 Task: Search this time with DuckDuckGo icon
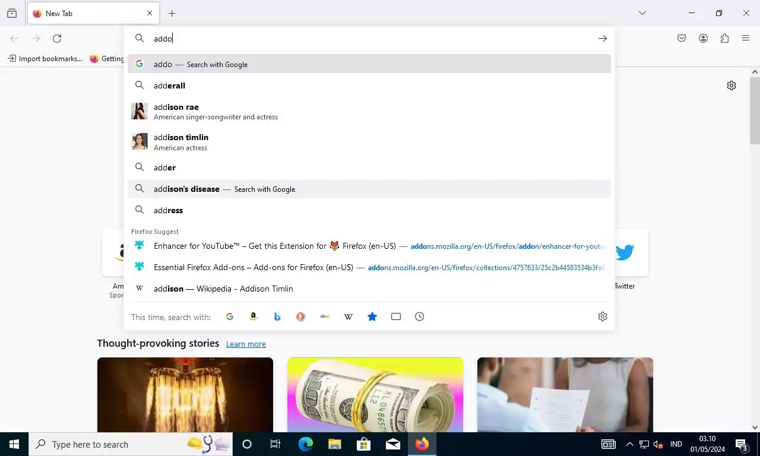pos(301,316)
